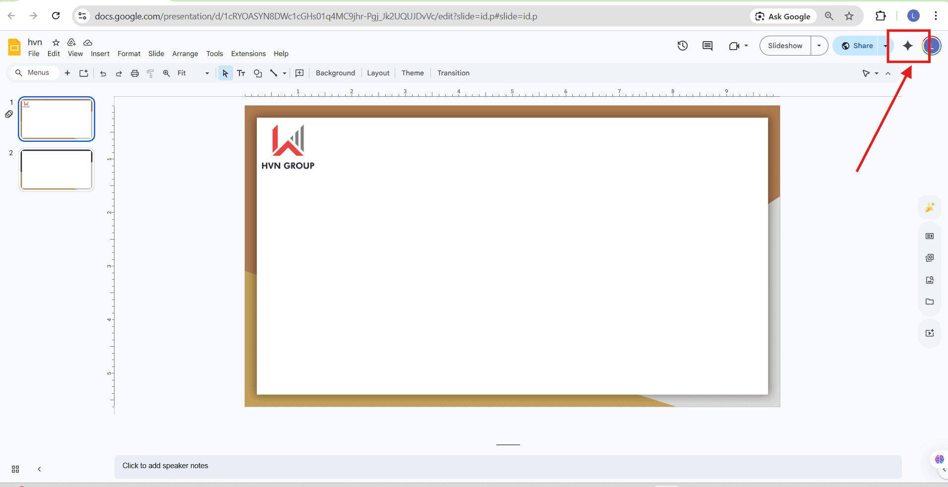Reload the browser page
This screenshot has width=948, height=487.
click(56, 16)
